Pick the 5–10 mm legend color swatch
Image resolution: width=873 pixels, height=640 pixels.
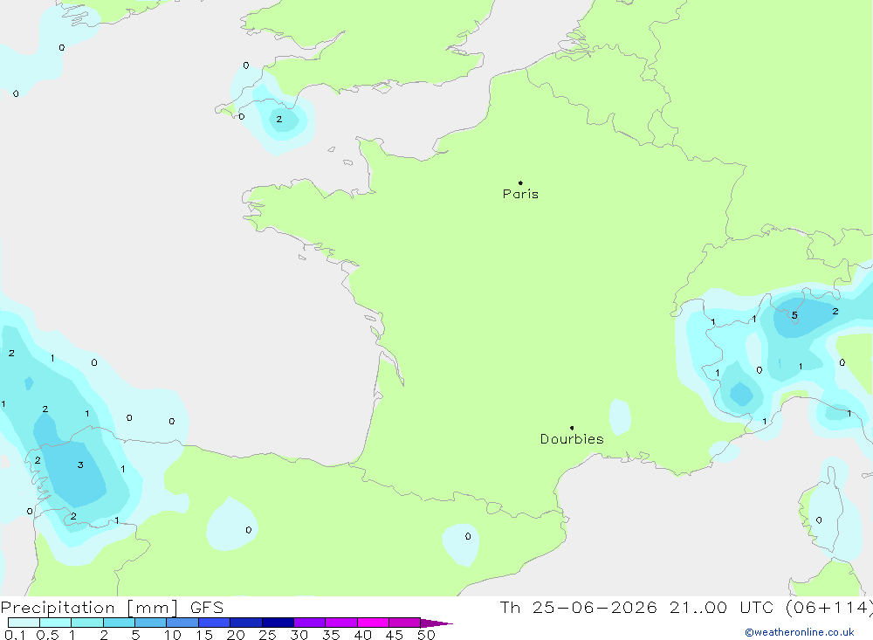point(150,623)
